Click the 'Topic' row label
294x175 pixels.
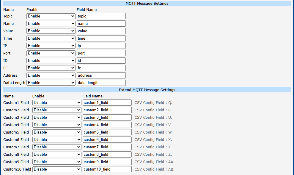(8, 16)
